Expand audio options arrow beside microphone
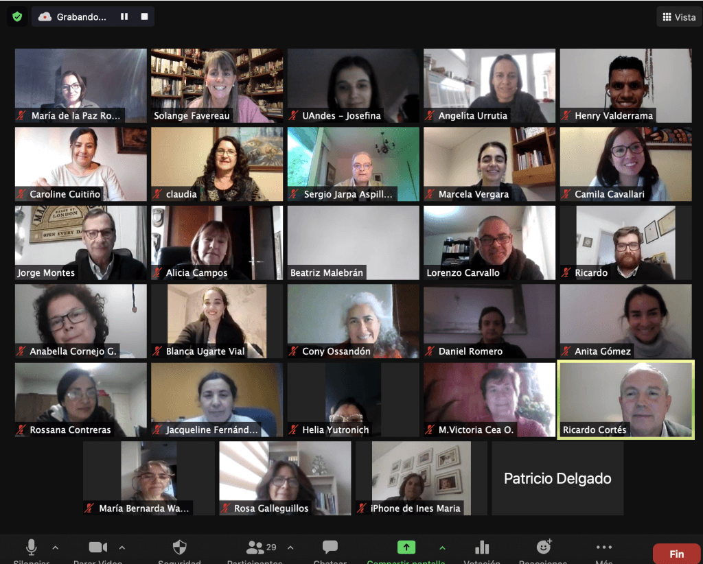 coord(56,548)
